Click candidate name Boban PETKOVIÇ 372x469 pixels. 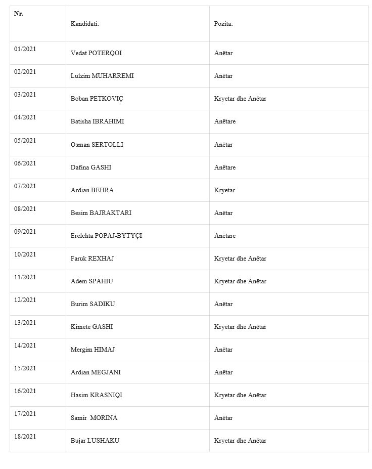point(97,99)
